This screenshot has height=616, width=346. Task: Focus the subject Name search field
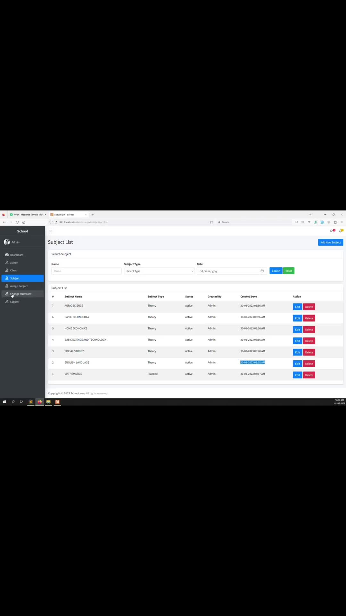click(86, 271)
